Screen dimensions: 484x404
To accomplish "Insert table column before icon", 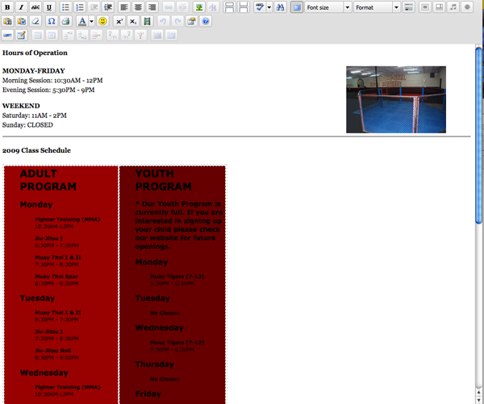I will (112, 36).
